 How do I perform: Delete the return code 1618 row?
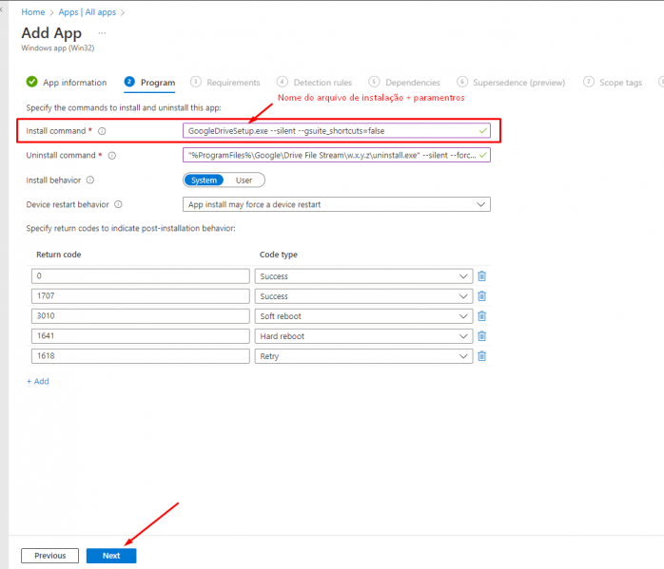[x=482, y=356]
